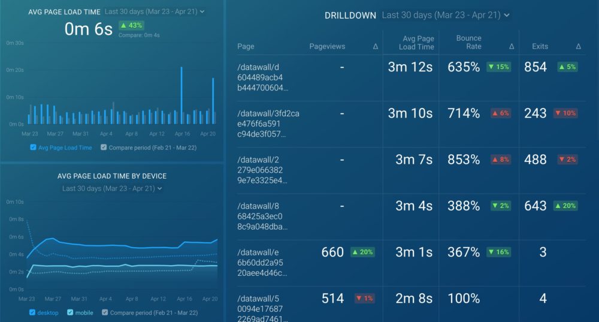Screen dimensions: 599x322
Task: Click the red 6% bounce rate badge
Action: (500, 113)
